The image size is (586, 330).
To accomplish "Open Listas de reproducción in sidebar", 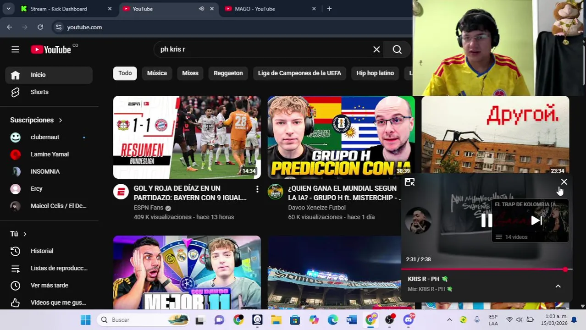I will click(x=49, y=268).
